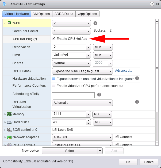
Task: Click the vertical scrollbar thumb
Action: (157, 68)
